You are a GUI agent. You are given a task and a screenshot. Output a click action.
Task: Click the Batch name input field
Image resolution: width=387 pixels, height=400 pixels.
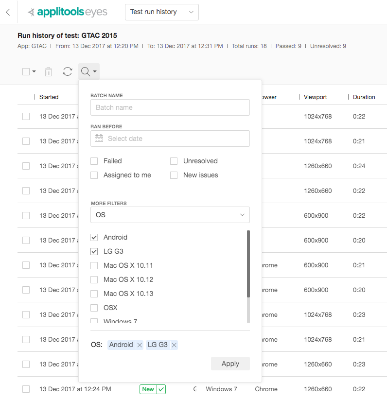pos(170,107)
